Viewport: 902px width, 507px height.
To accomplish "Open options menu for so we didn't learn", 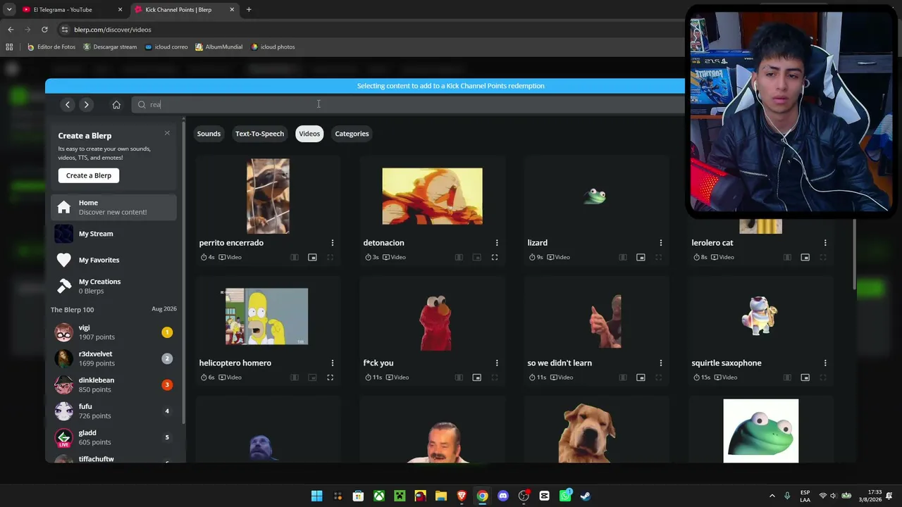I will 661,363.
